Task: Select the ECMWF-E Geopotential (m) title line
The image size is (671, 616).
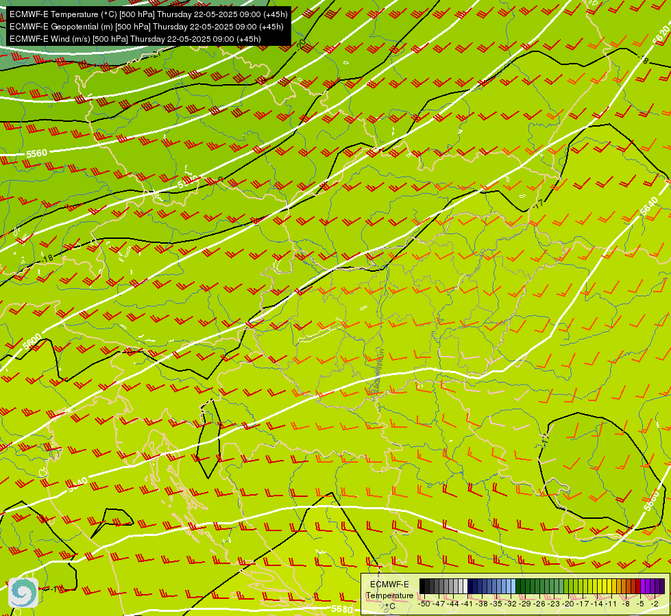Action: pos(147,27)
